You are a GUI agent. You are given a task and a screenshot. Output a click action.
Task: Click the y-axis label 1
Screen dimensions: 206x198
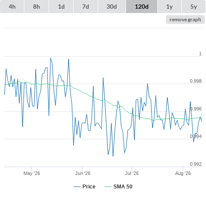pos(200,54)
